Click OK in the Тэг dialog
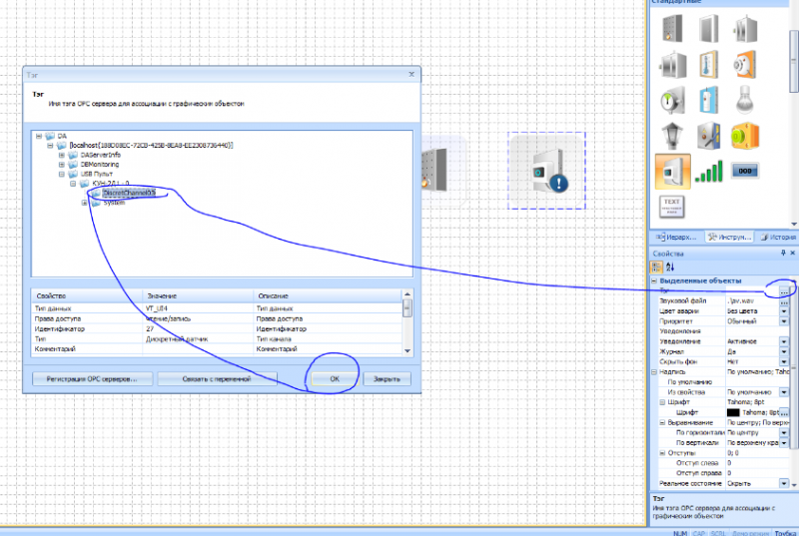799x536 pixels. coord(335,378)
